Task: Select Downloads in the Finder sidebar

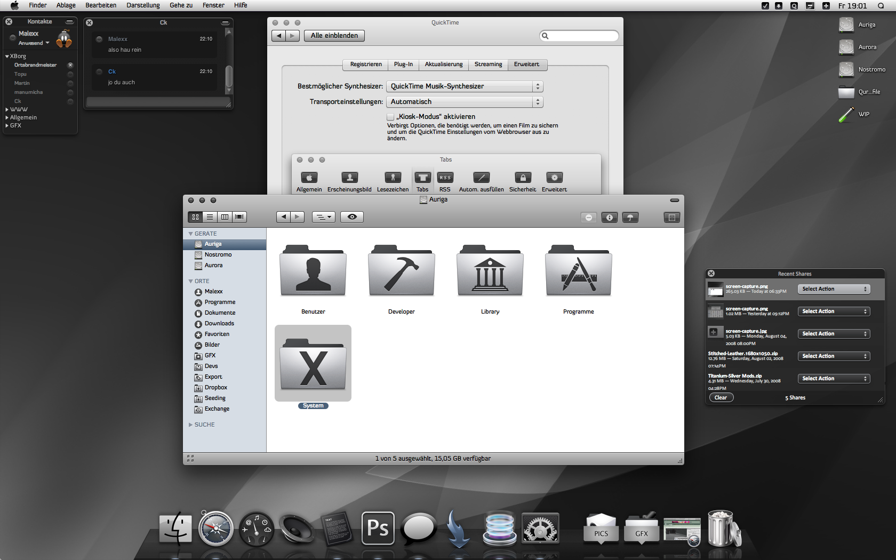Action: [x=219, y=324]
